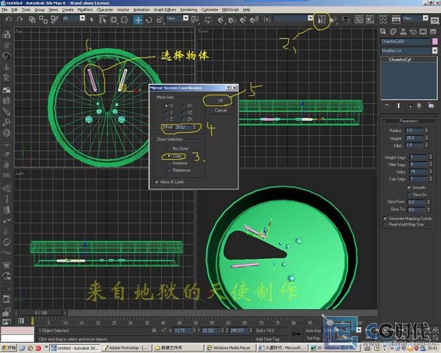Toggle Generate Mapping Coords checkbox
Image resolution: width=441 pixels, height=353 pixels.
click(385, 218)
